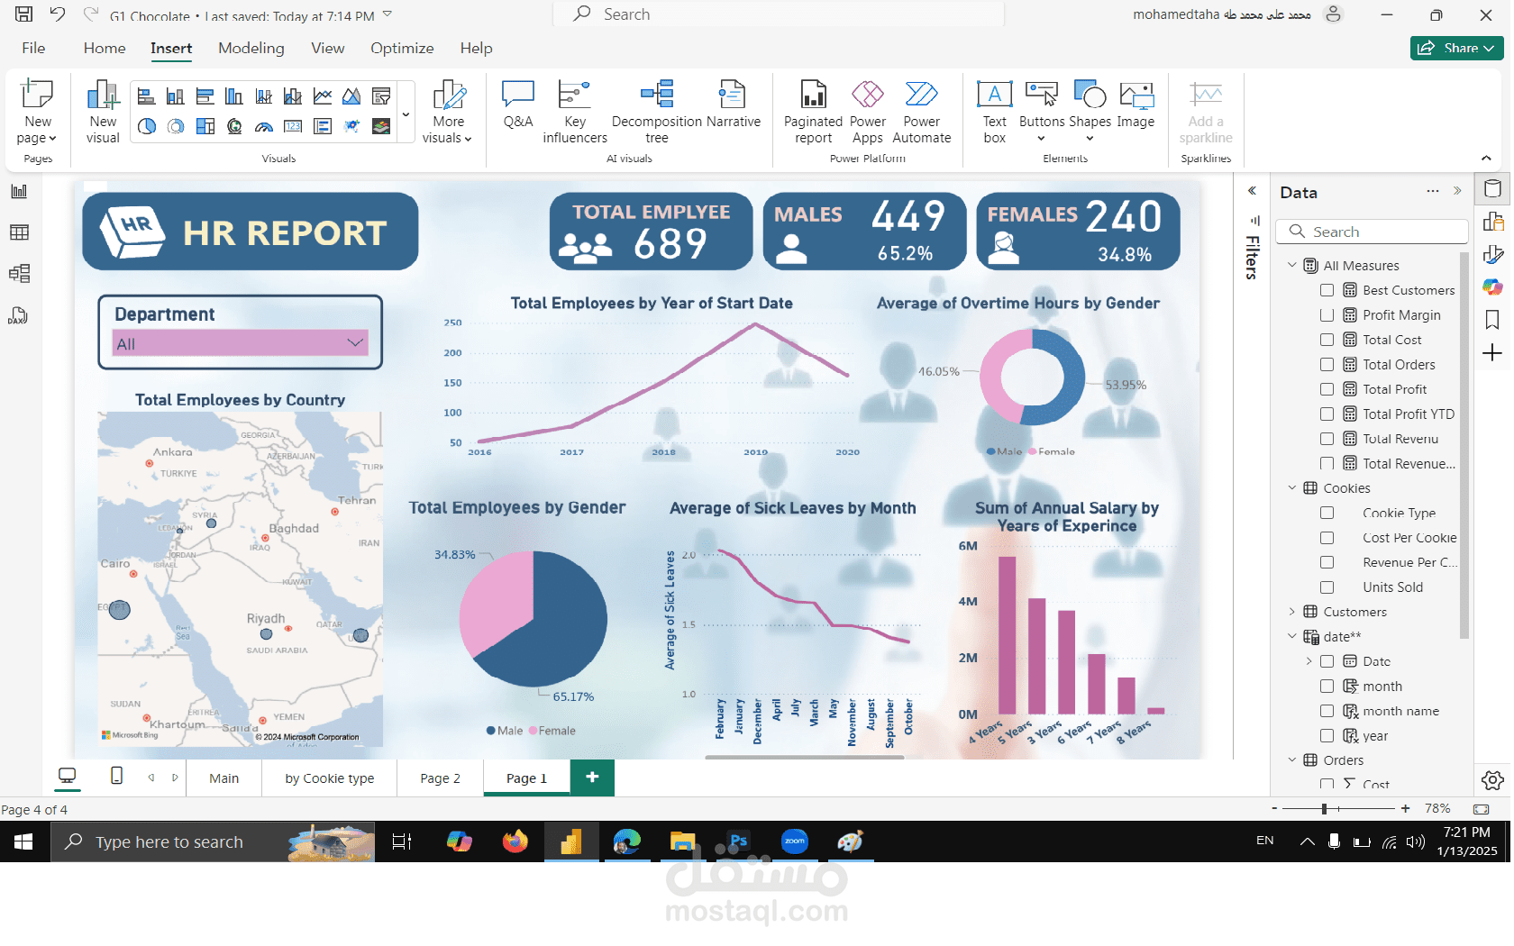This screenshot has height=946, width=1514.
Task: Collapse the Data pane with arrows
Action: (1457, 191)
